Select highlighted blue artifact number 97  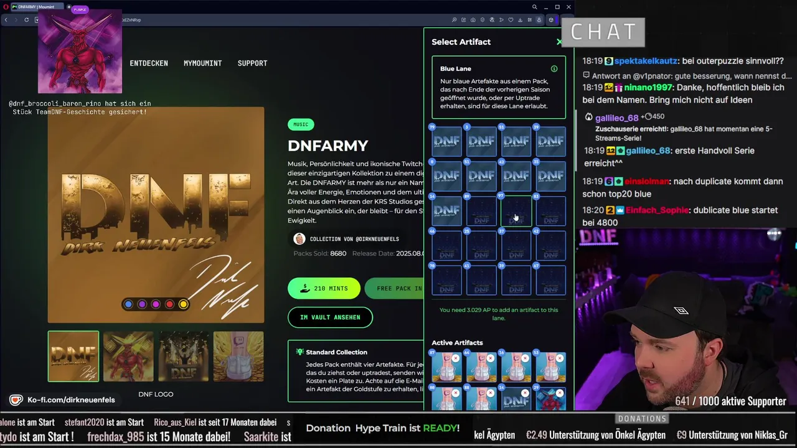click(516, 211)
